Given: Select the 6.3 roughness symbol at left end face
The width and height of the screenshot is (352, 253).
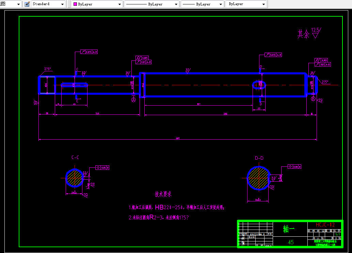Looking at the screenshot, I should (36, 102).
